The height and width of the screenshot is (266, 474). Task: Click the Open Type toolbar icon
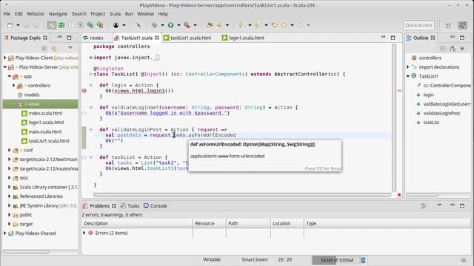[x=209, y=25]
